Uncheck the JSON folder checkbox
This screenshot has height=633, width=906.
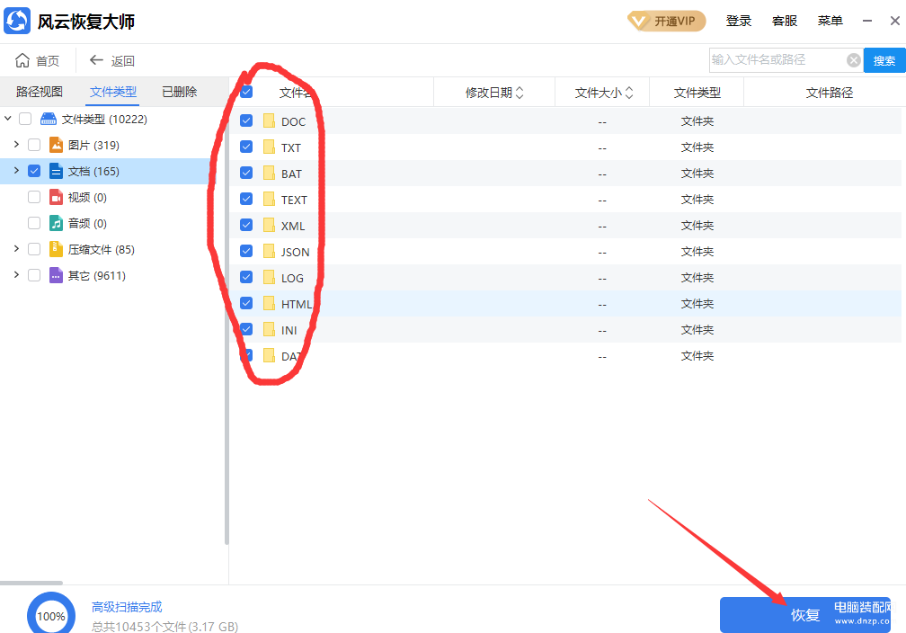tap(246, 250)
